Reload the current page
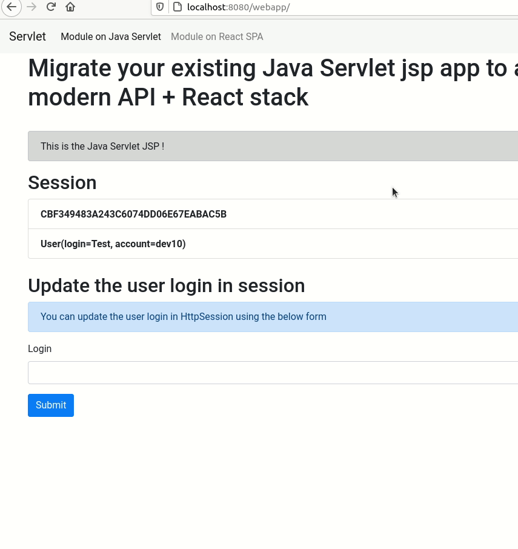The image size is (518, 549). [x=51, y=7]
